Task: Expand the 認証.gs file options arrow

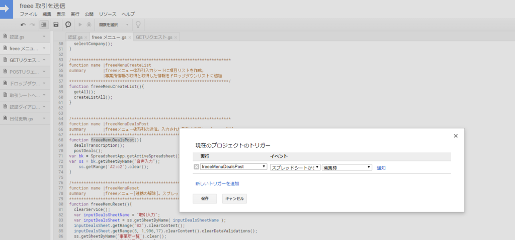Action: pos(44,37)
